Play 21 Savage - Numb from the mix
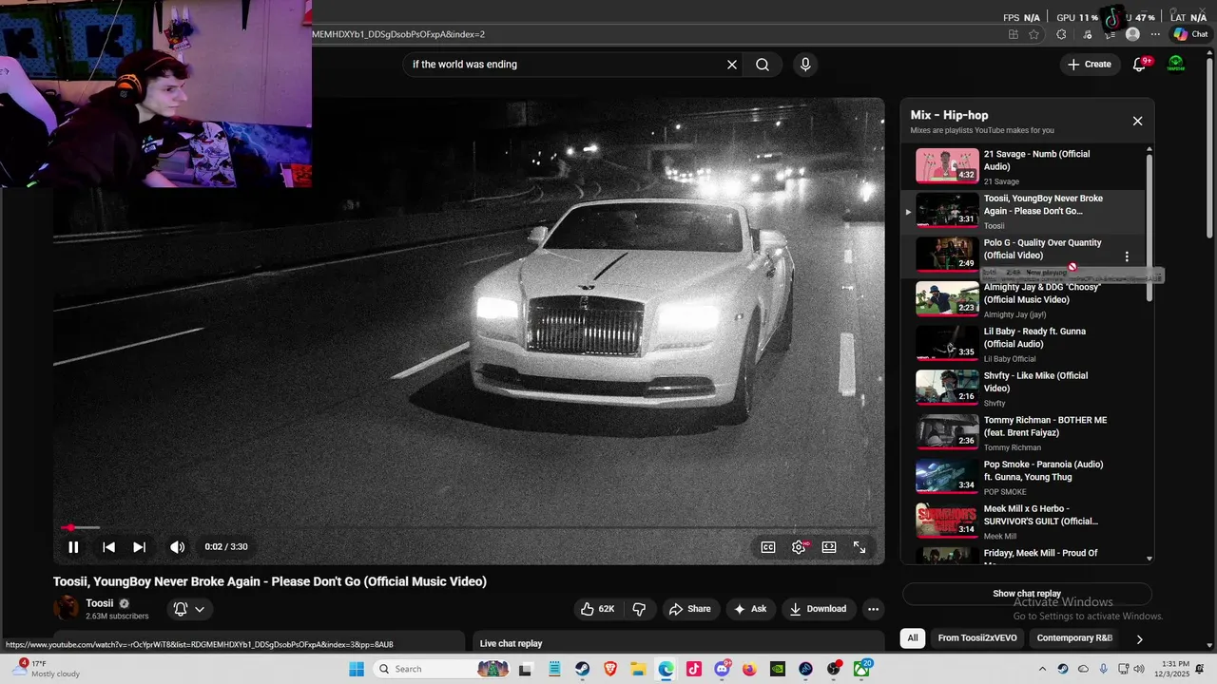The image size is (1217, 684). (x=1023, y=166)
